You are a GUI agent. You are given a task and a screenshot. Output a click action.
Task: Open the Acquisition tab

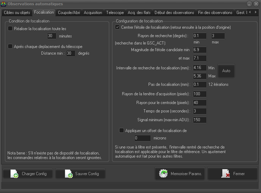93,13
